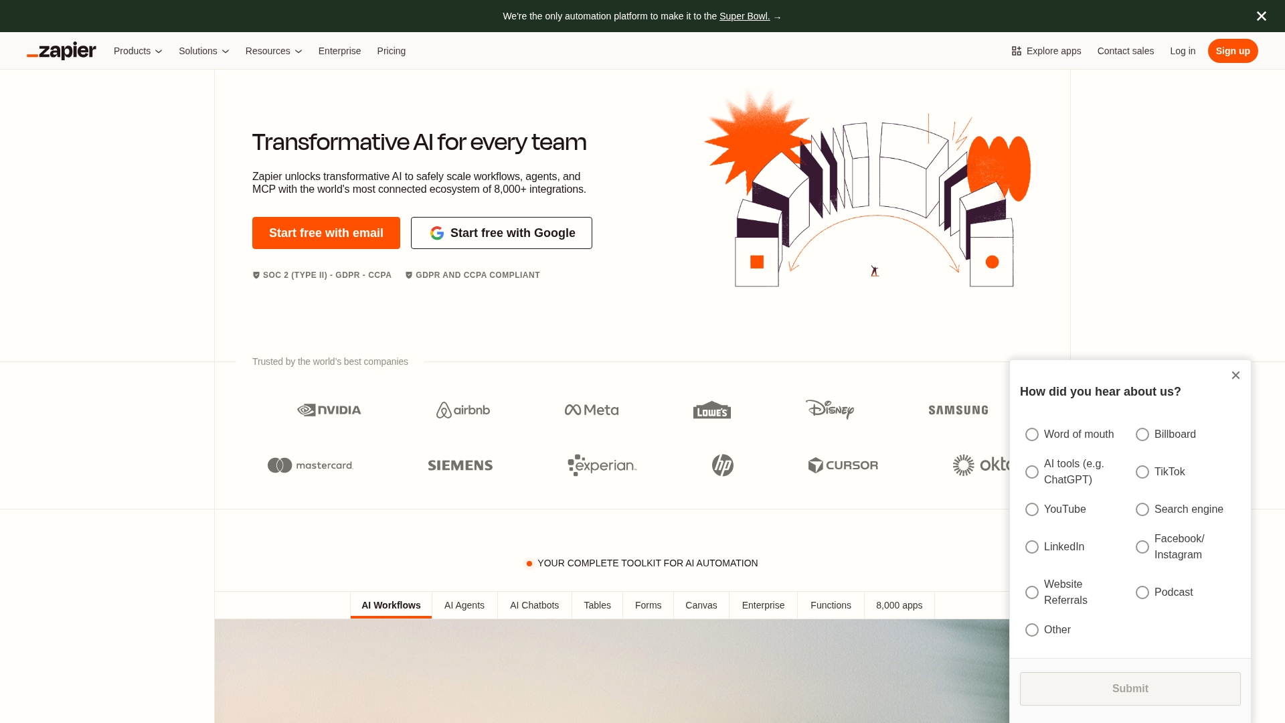Open the Super Bowl announcement link

coord(745,16)
